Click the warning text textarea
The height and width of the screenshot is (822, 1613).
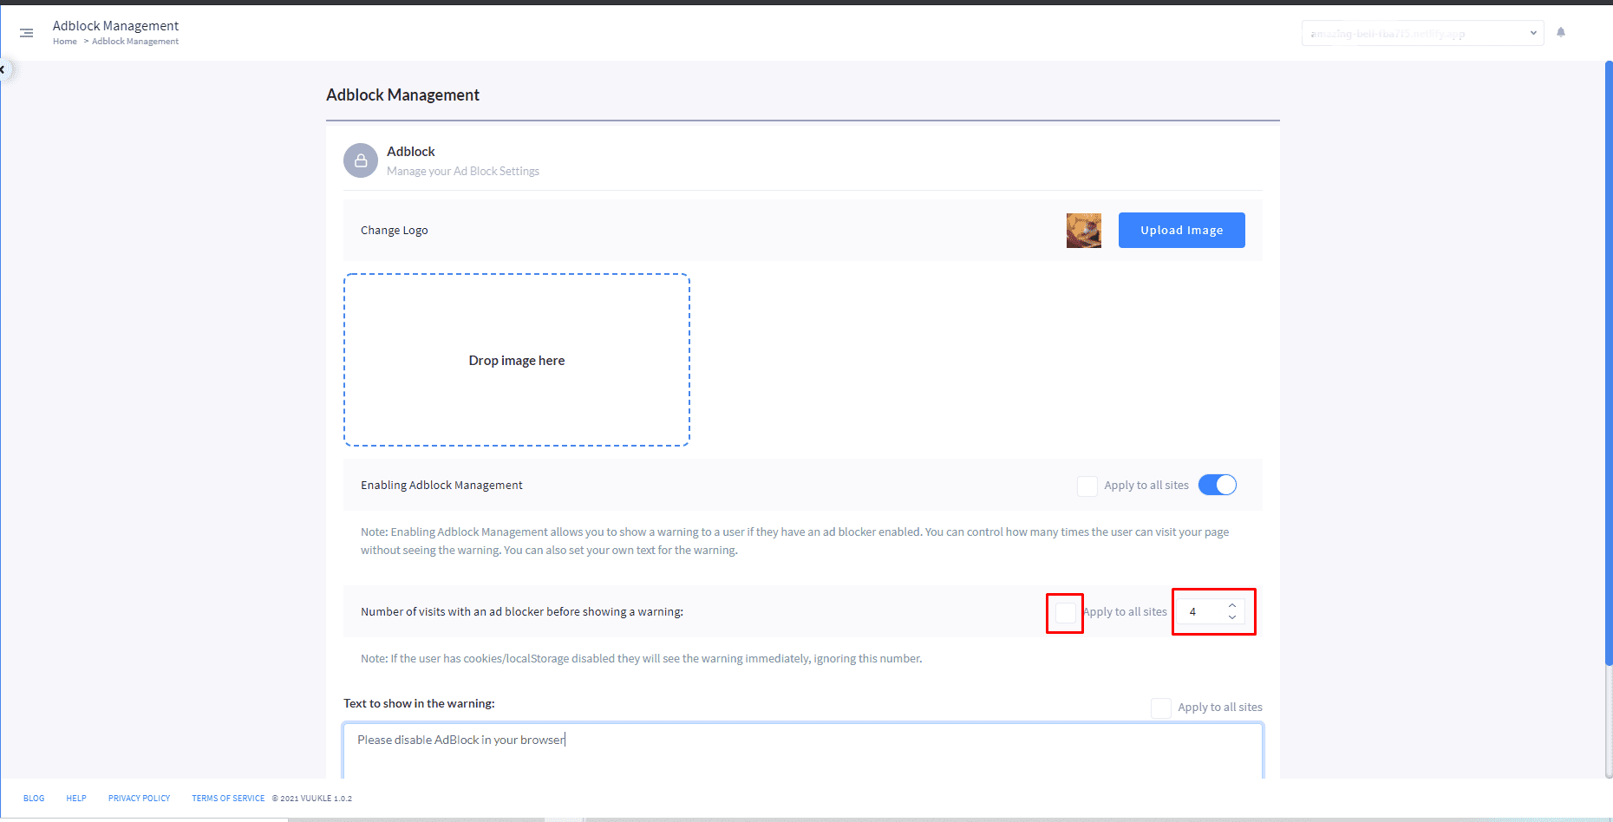[x=803, y=751]
